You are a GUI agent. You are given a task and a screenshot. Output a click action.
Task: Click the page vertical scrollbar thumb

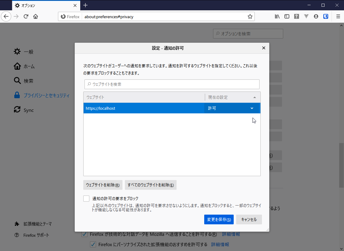pyautogui.click(x=341, y=165)
